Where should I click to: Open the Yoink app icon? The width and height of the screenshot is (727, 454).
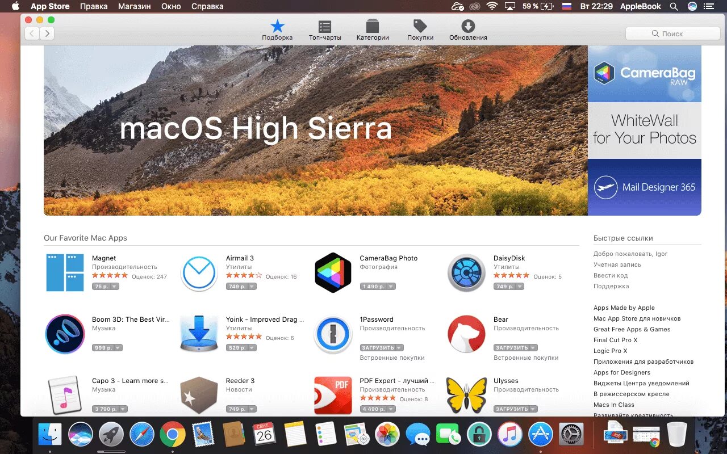point(199,334)
